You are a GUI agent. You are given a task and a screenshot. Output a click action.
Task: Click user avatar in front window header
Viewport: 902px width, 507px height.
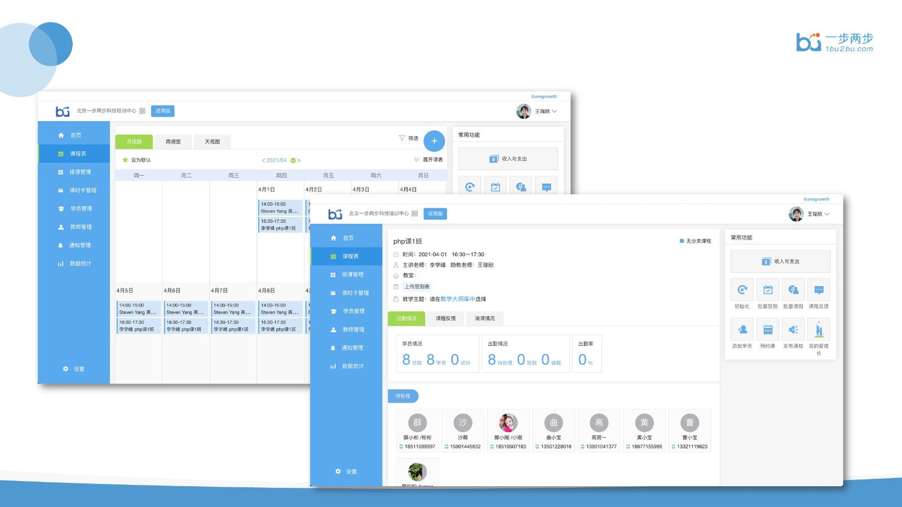pos(796,214)
